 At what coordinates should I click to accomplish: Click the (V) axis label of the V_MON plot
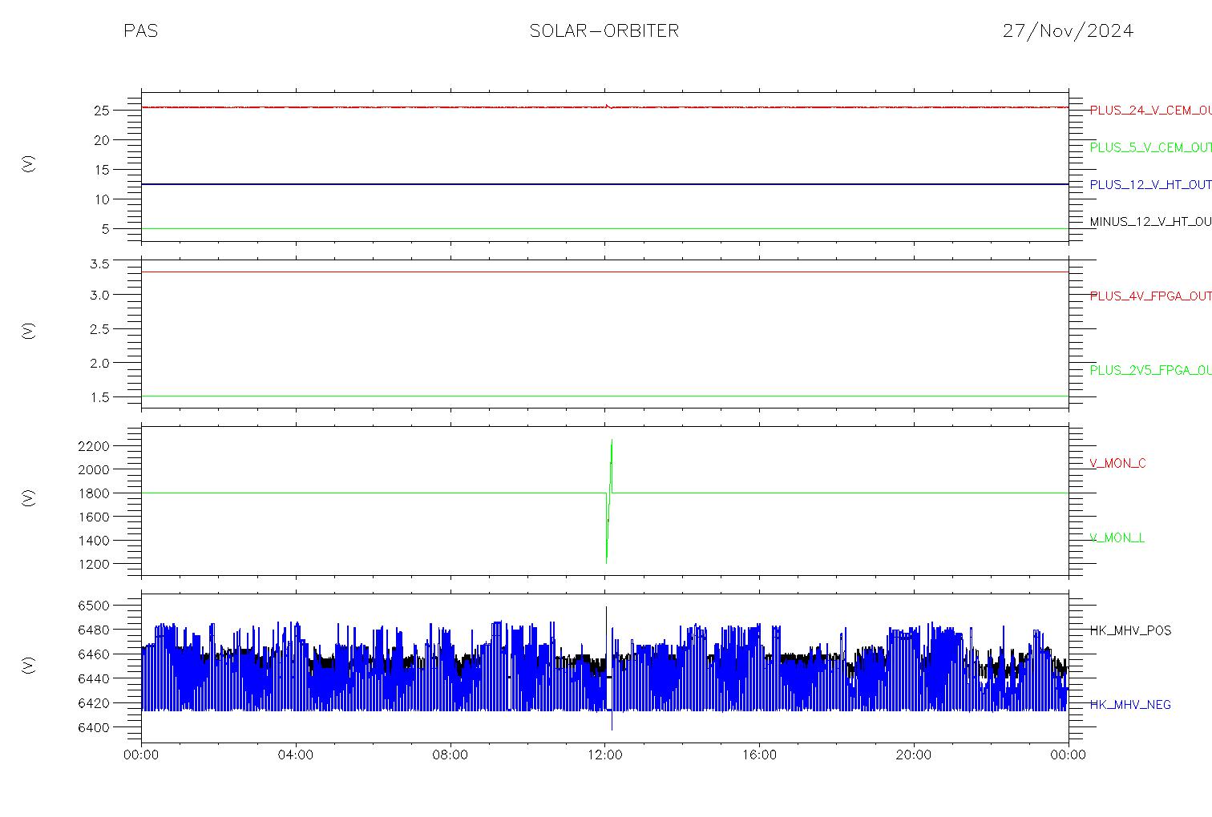pos(29,497)
